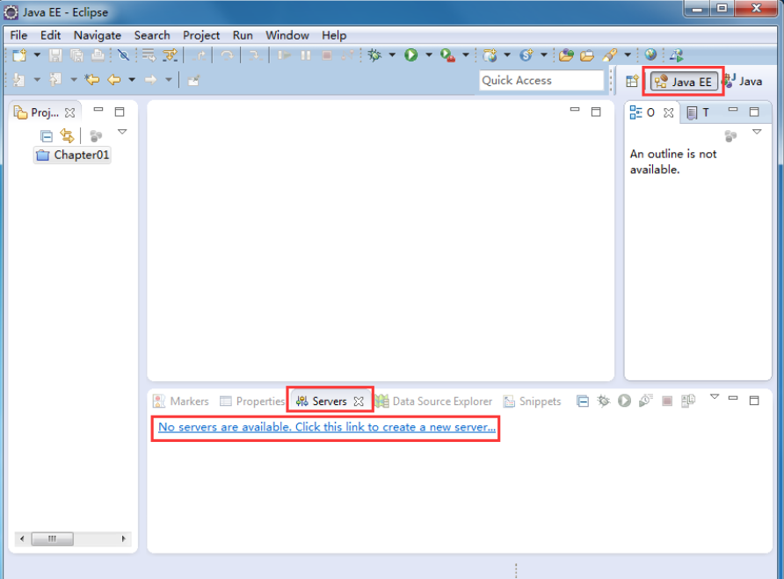Click the Open Type folder icon
This screenshot has height=579, width=784.
tap(566, 55)
